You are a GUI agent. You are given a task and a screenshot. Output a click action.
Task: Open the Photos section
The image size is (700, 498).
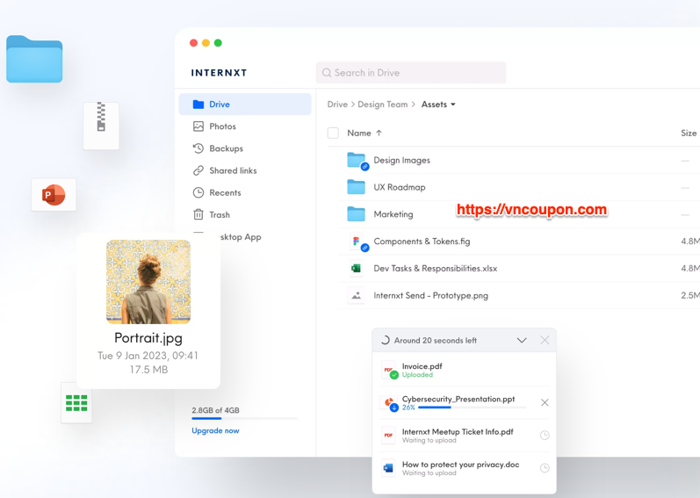222,126
